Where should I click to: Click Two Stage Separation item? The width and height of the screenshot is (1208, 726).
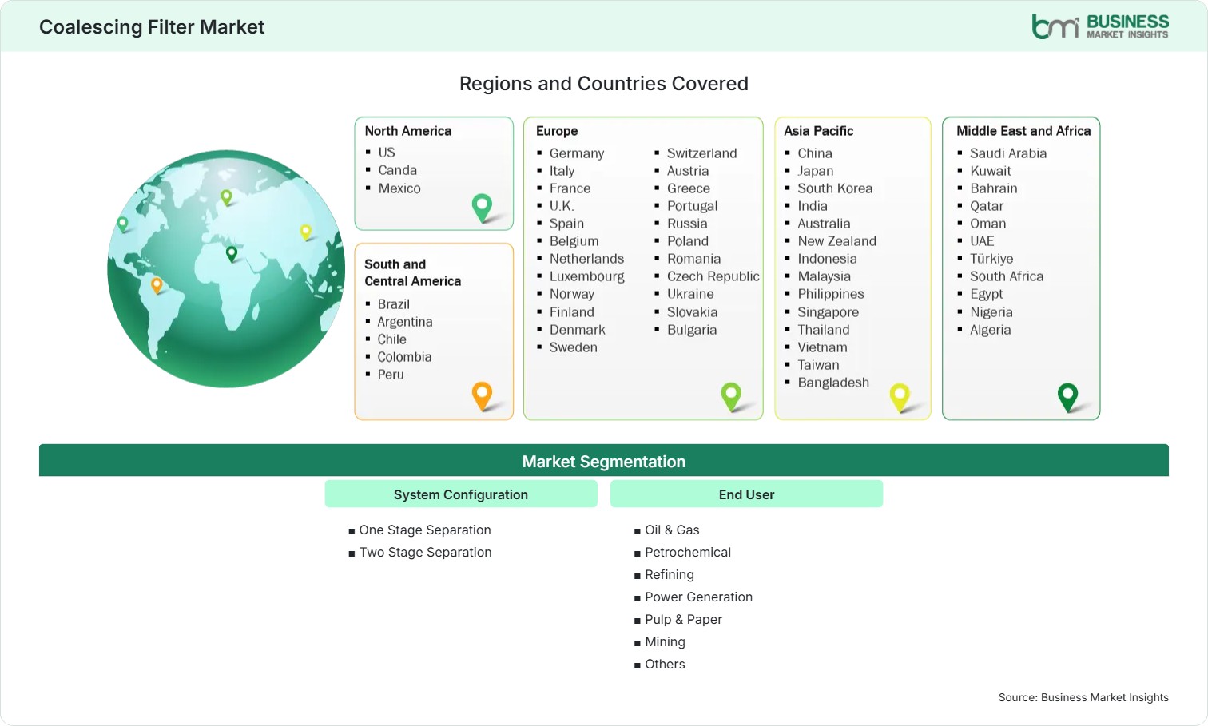pyautogui.click(x=425, y=552)
